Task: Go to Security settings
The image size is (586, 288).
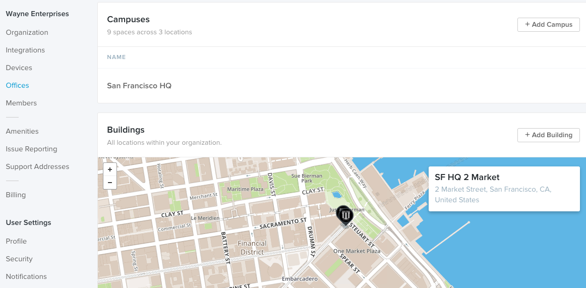Action: point(19,259)
